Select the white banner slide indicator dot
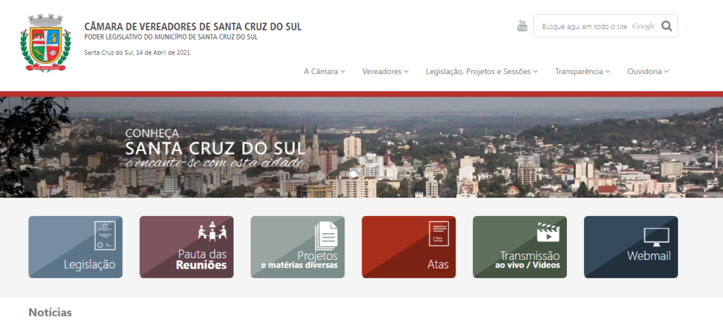723x322 pixels. pos(353,174)
